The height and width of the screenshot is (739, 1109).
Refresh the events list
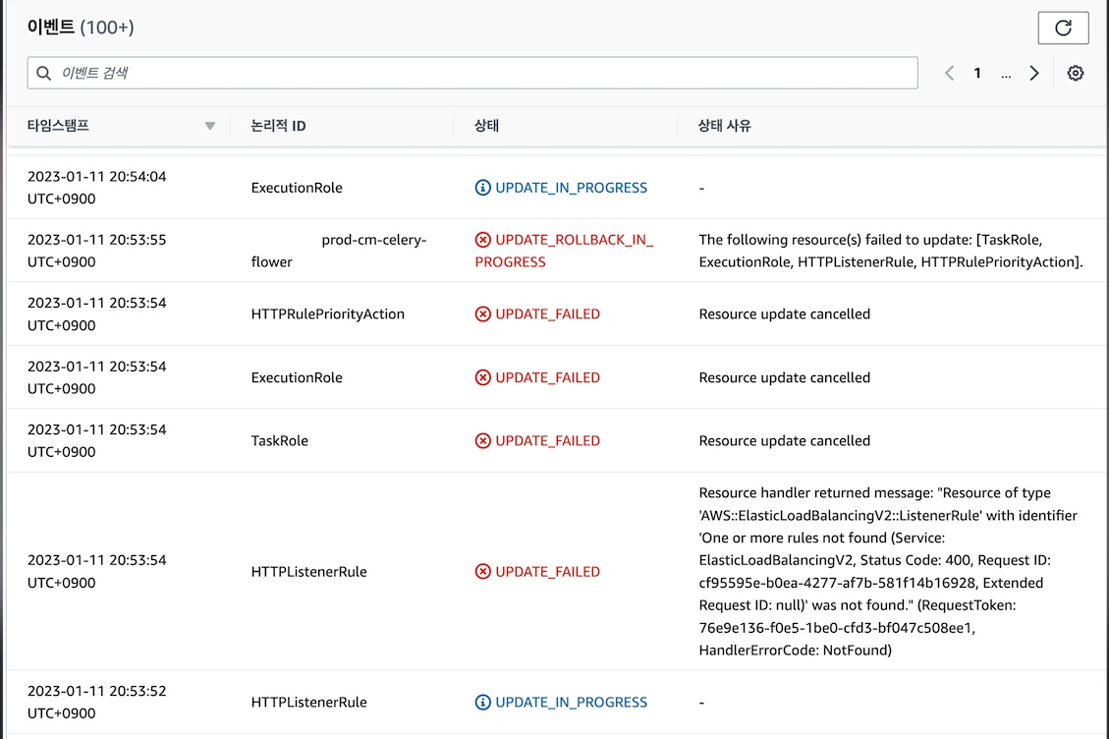pos(1064,28)
